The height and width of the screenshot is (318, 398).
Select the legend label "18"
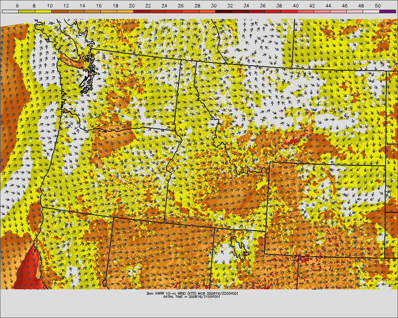[115, 5]
